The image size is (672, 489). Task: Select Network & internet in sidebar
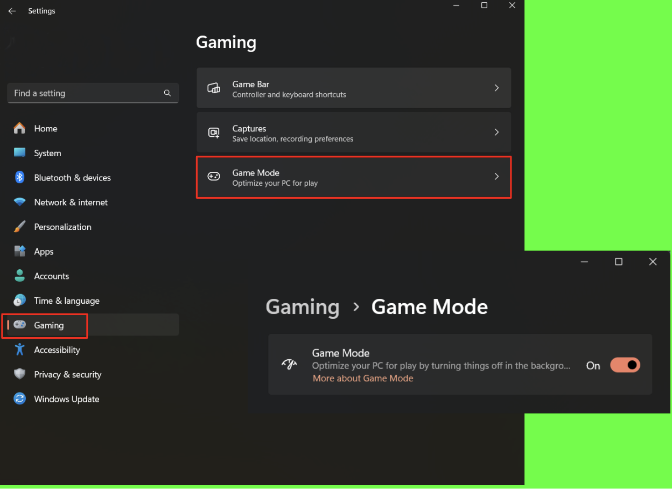(x=93, y=202)
